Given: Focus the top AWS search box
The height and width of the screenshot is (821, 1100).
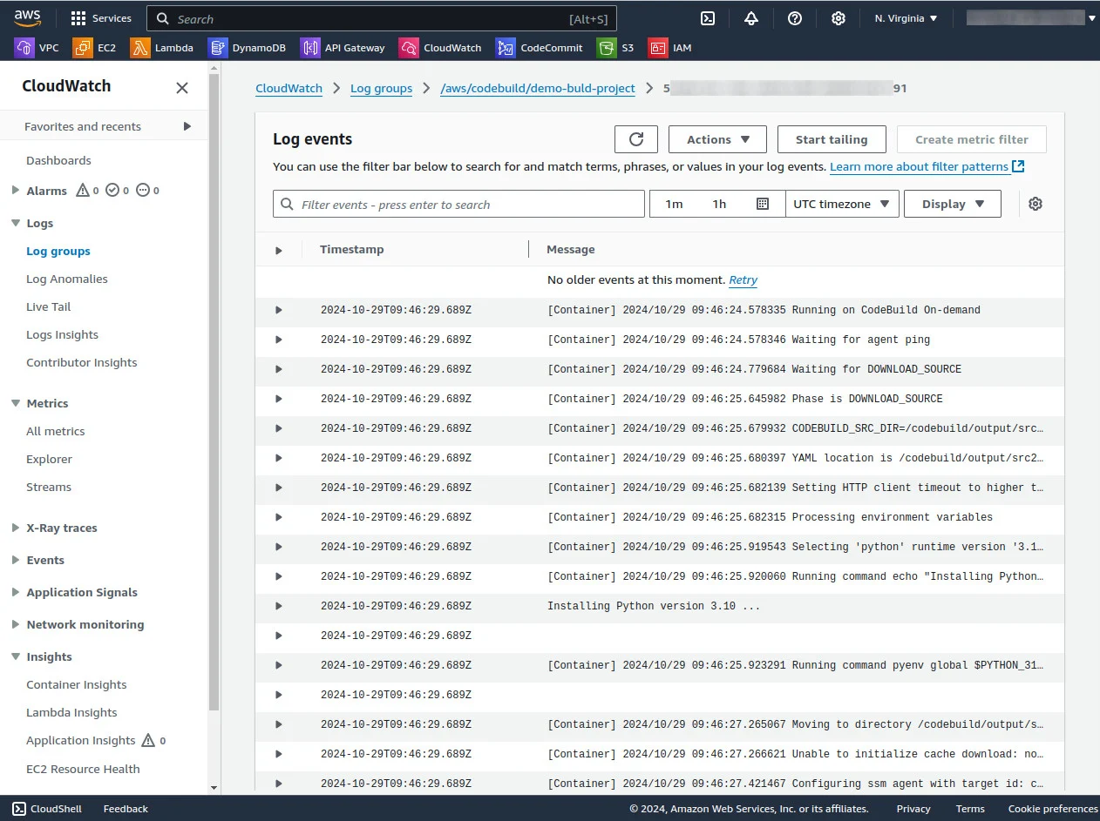Looking at the screenshot, I should coord(382,18).
